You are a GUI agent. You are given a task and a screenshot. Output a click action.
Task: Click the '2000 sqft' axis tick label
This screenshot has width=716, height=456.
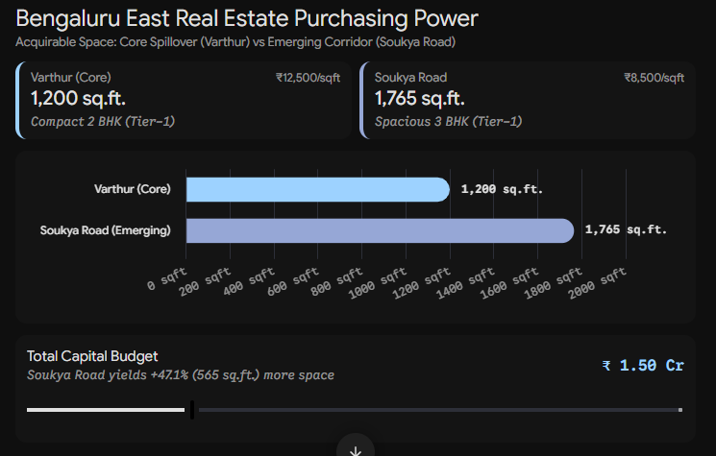[x=597, y=283]
